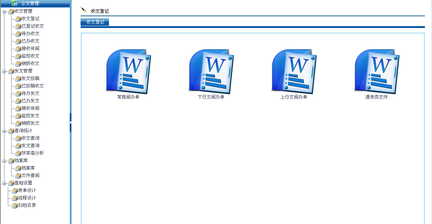Click folder icon next to 已办收文
The height and width of the screenshot is (224, 432).
pos(18,41)
